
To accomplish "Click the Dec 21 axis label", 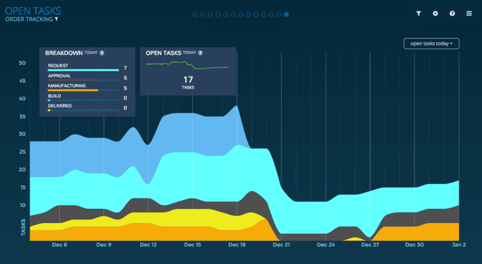I will [x=281, y=245].
